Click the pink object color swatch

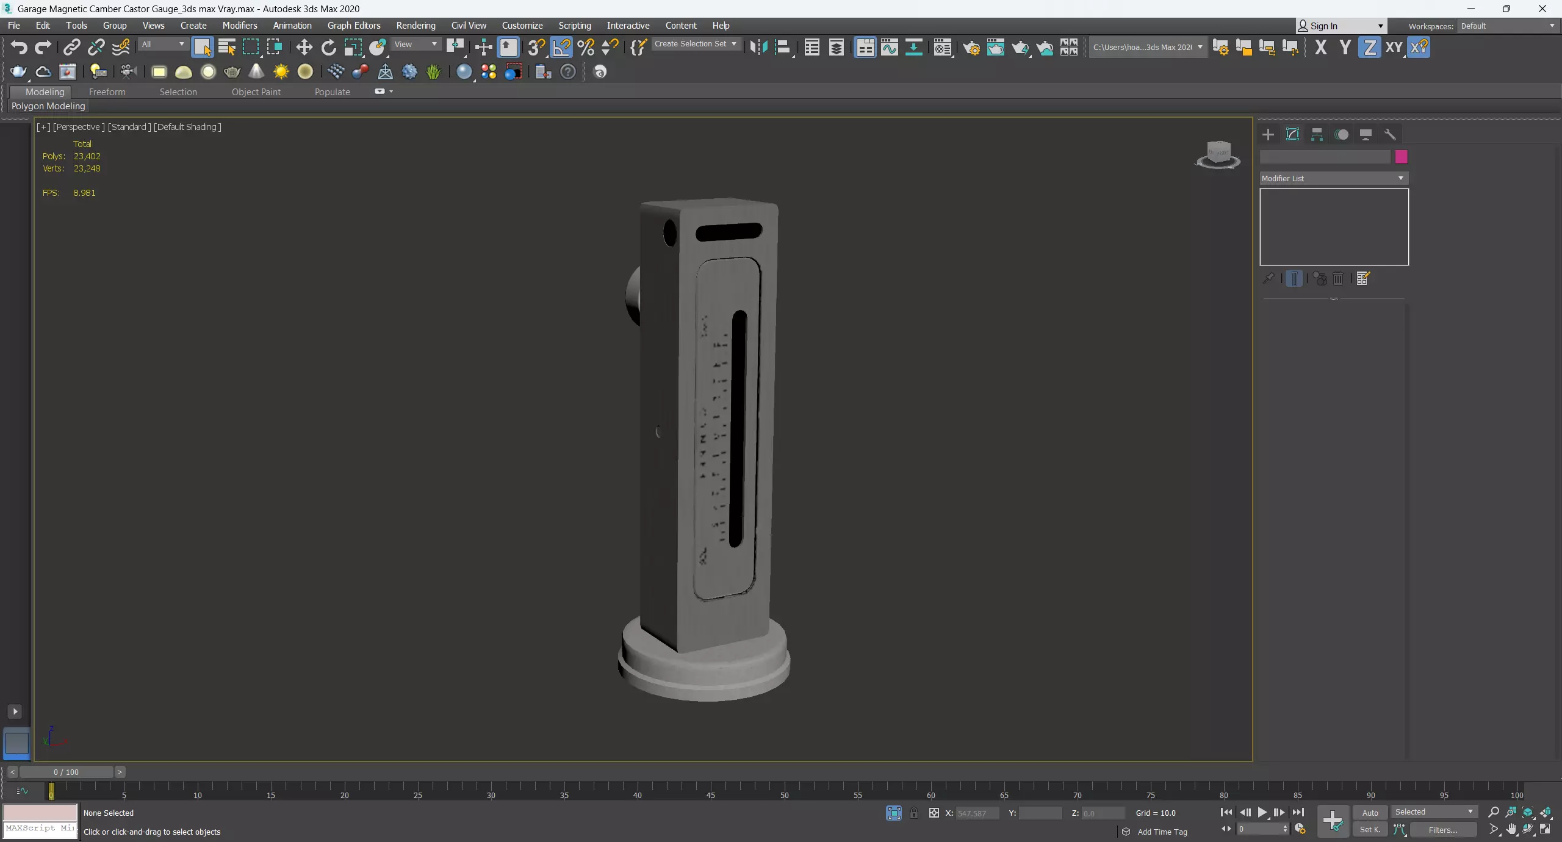(1401, 157)
